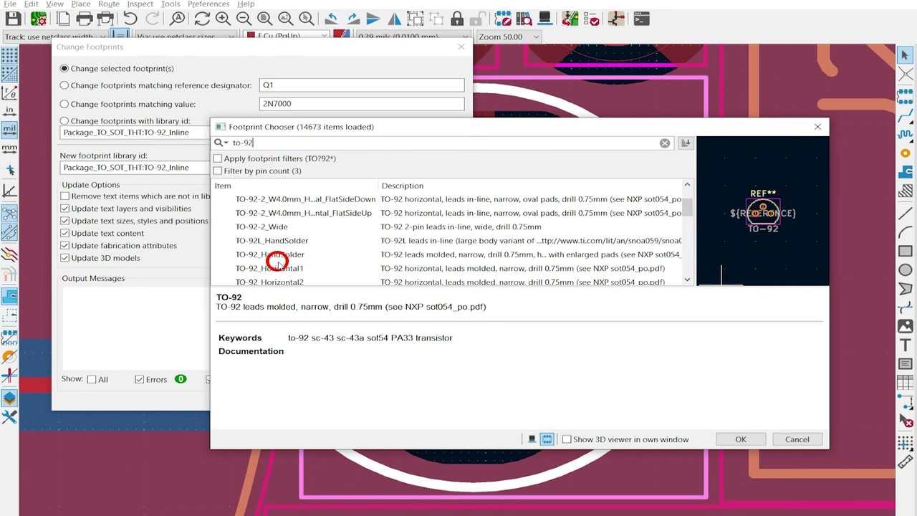Click Cancel in Footprint Chooser
Screen dimensions: 917x516
(797, 439)
